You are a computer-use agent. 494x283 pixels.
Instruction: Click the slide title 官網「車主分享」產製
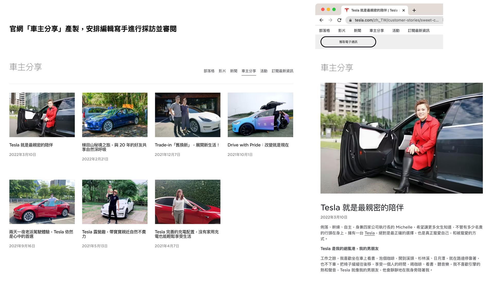(93, 29)
